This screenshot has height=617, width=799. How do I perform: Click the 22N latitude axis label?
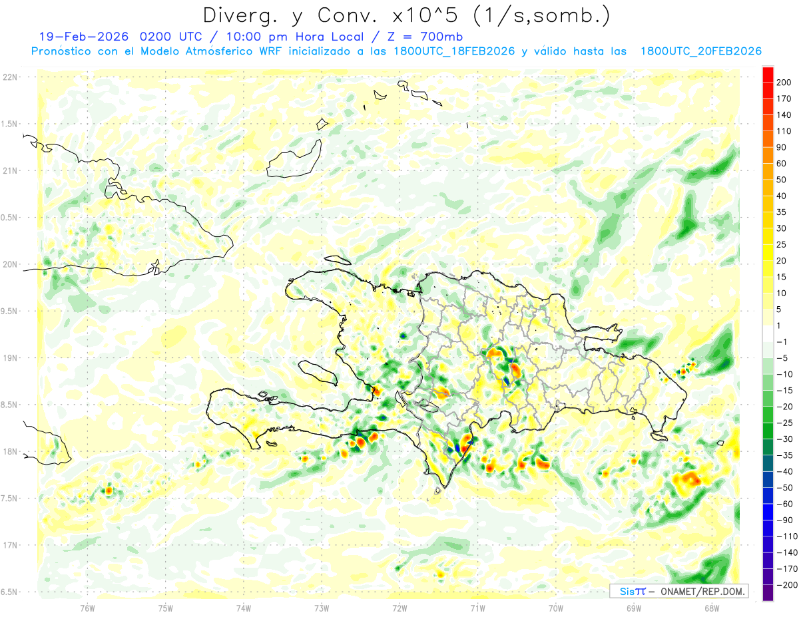pos(9,77)
